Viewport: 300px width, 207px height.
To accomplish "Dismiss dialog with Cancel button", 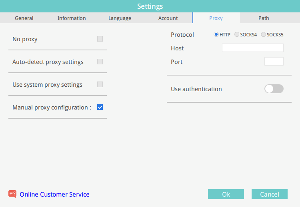I will (x=270, y=194).
